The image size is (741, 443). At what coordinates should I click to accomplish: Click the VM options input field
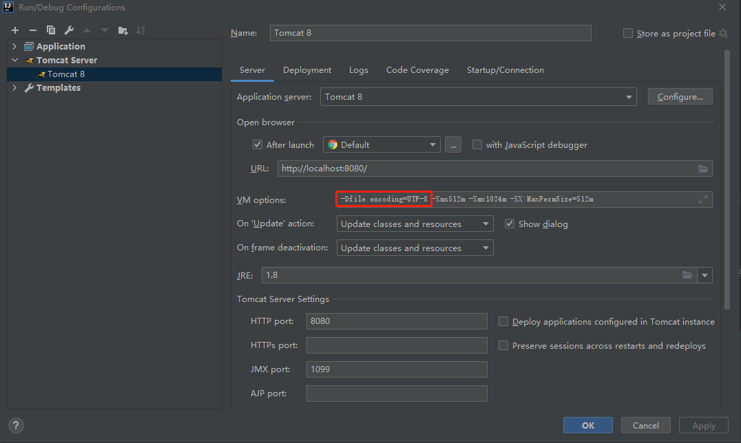523,199
